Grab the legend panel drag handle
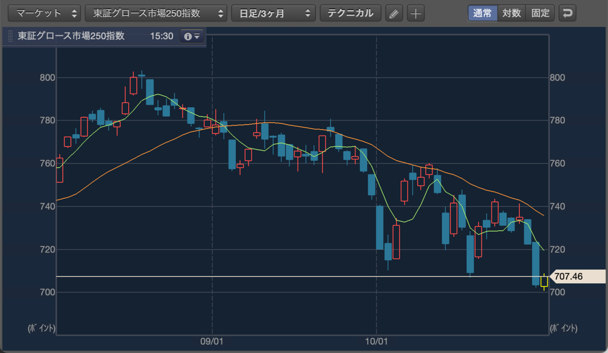 point(11,37)
